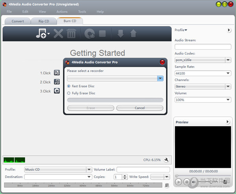The height and width of the screenshot is (194, 236).
Task: Mute audio with the speaker icon
Action: [x=194, y=182]
